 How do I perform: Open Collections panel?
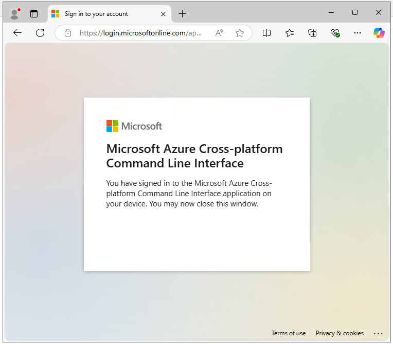click(x=312, y=33)
